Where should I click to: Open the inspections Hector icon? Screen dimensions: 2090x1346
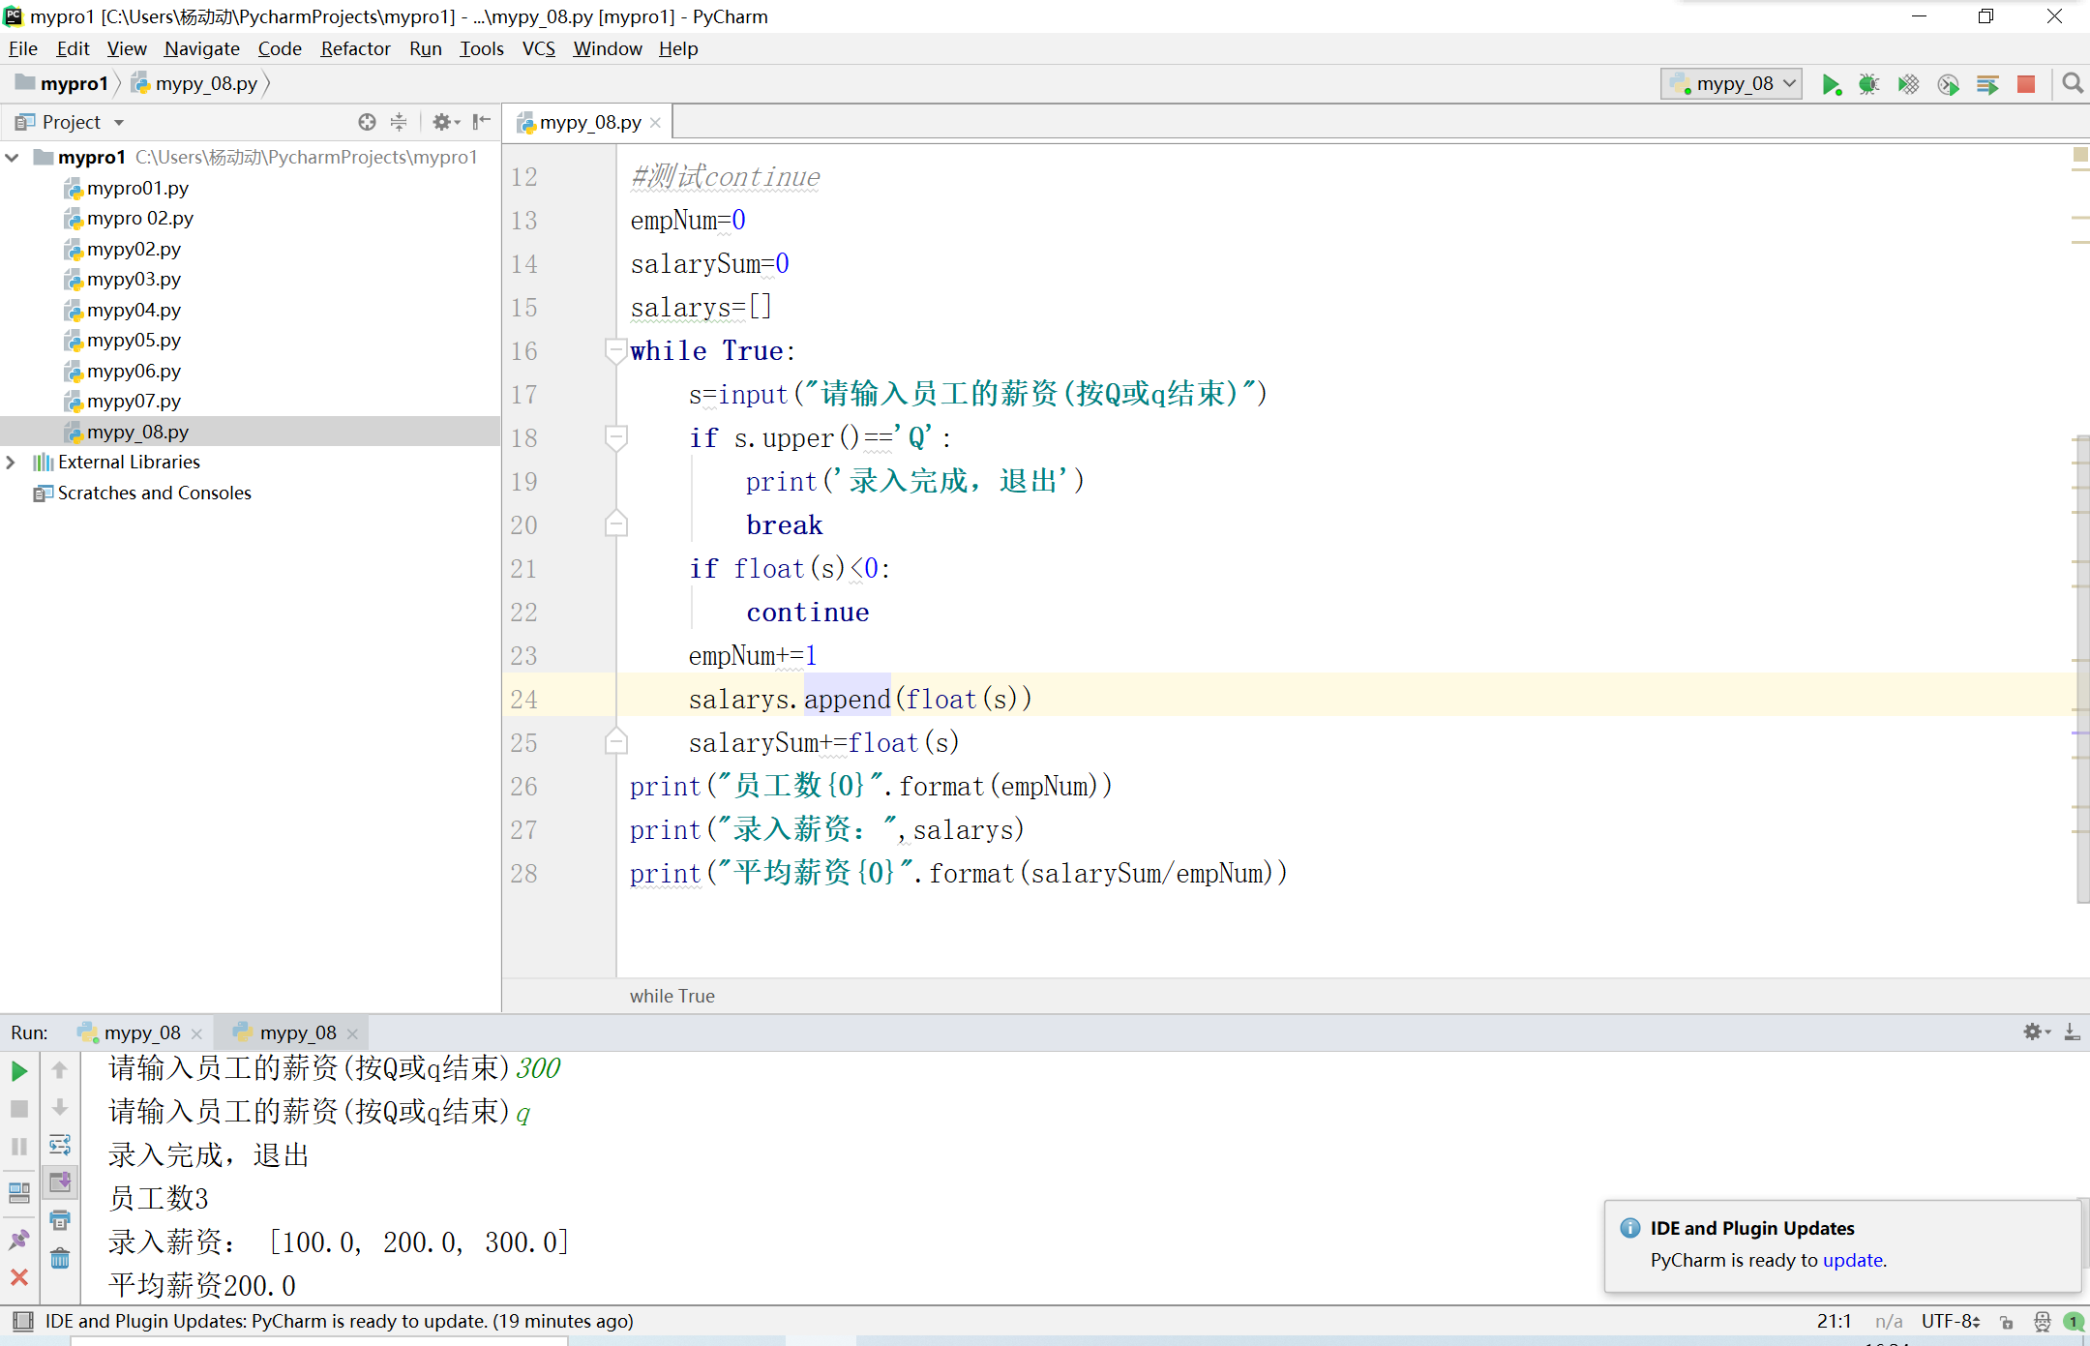pos(2042,1322)
